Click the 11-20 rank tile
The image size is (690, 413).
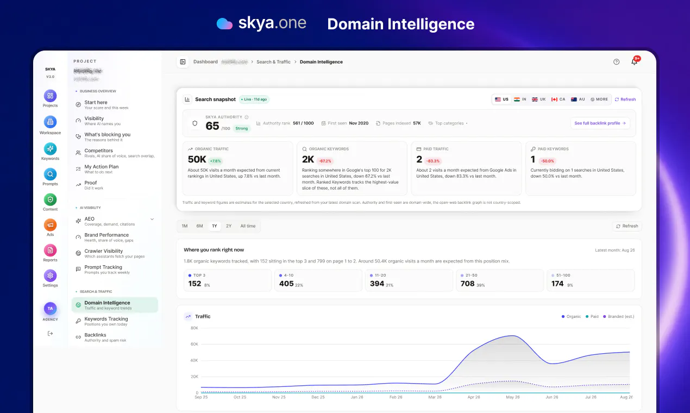point(409,280)
